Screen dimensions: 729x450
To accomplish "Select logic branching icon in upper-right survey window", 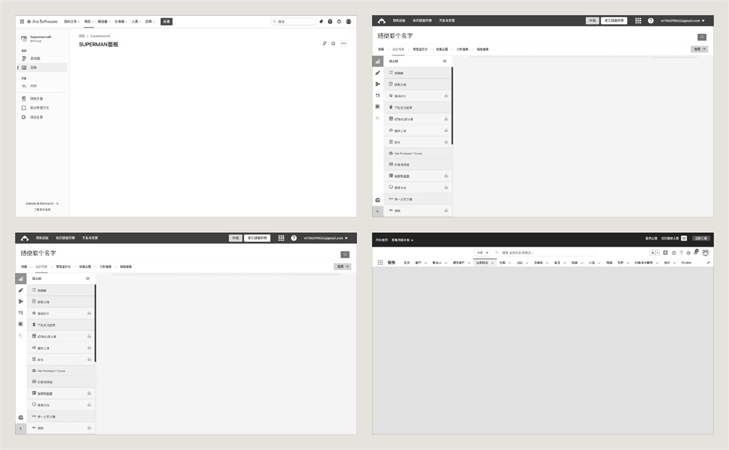I will 378,84.
